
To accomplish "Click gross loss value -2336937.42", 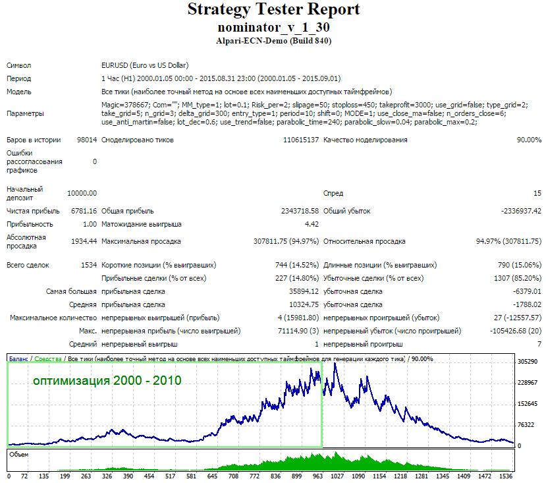I will point(521,211).
